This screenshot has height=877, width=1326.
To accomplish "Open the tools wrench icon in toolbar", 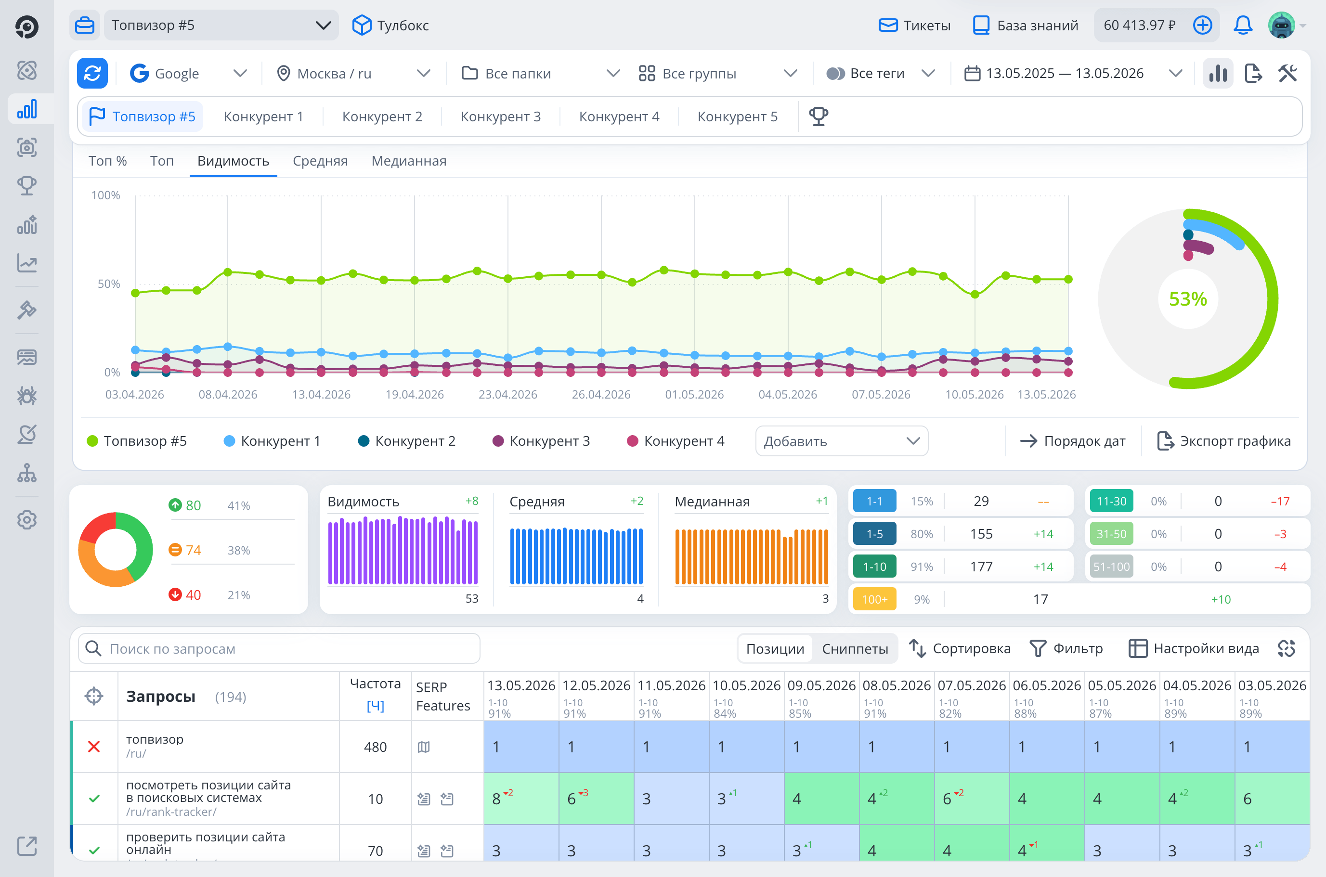I will (x=1287, y=73).
